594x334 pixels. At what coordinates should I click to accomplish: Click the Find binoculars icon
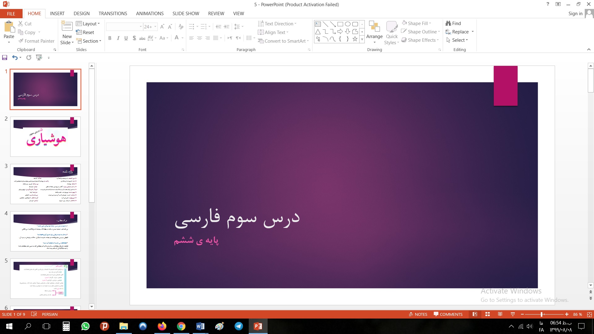click(448, 24)
